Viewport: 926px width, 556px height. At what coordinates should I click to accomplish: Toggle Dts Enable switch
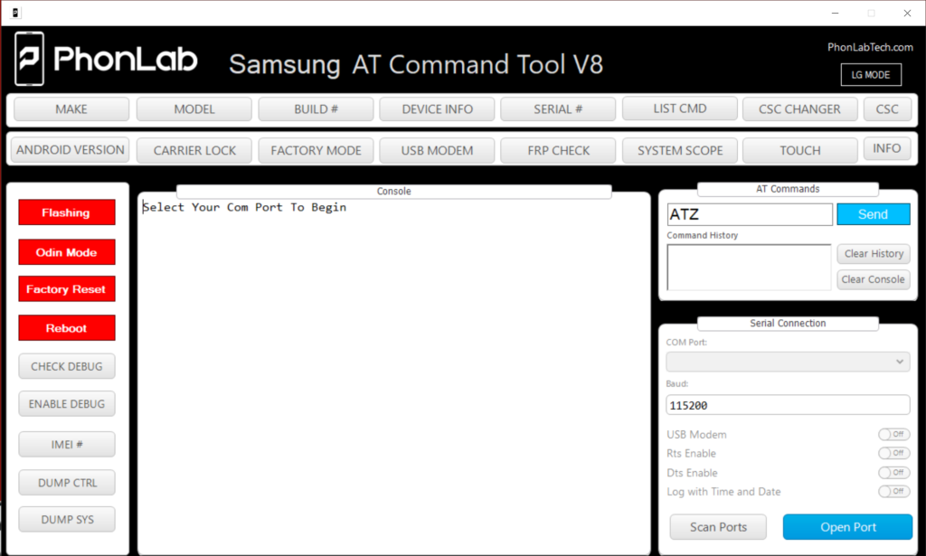pos(893,473)
